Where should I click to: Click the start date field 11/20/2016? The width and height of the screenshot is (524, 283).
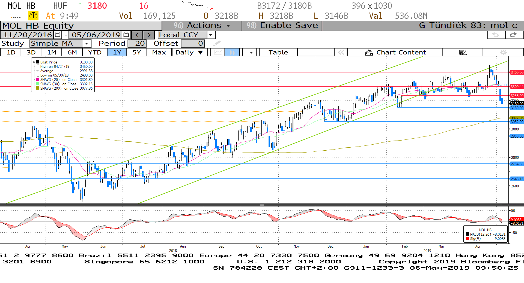28,35
